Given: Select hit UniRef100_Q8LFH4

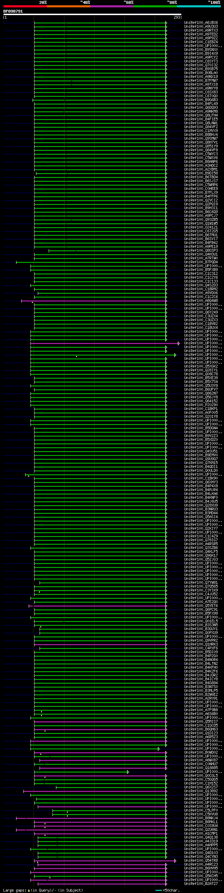Looking at the screenshot, I should pos(201,115).
